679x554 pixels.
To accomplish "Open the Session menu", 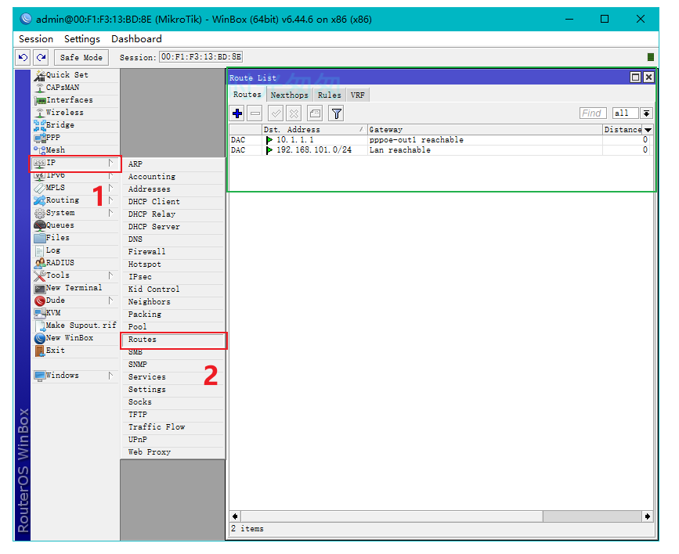I will (x=36, y=39).
